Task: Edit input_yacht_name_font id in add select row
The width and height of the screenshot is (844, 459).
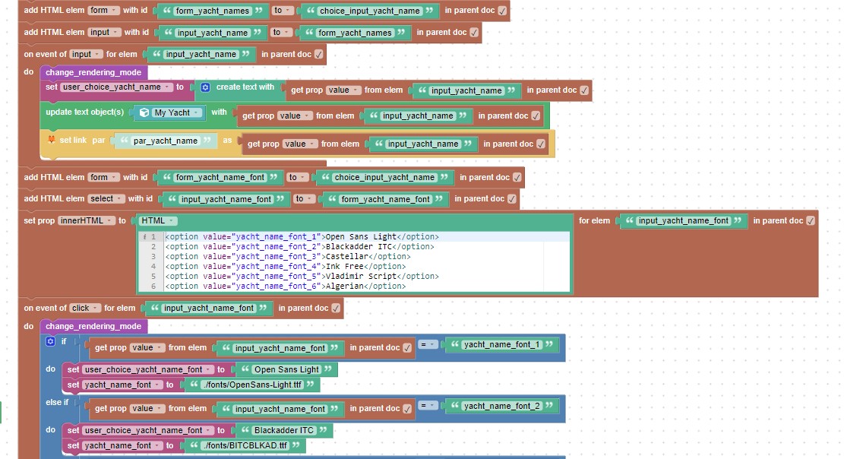Action: [226, 199]
